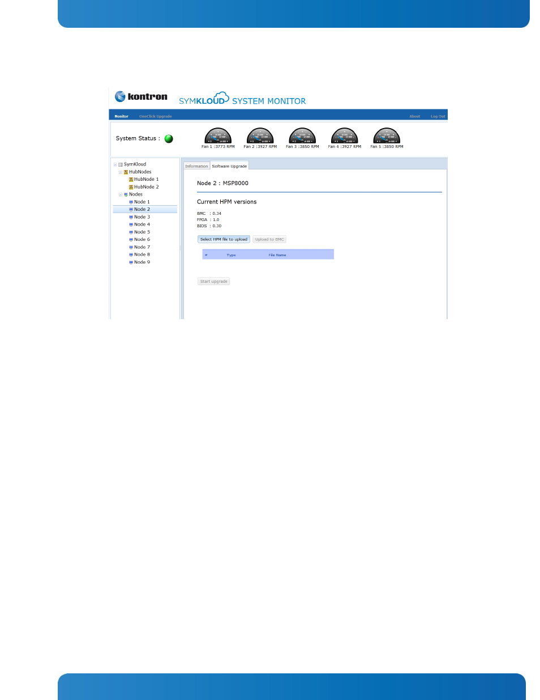
Task: Select the HubNode 1 label
Action: pyautogui.click(x=147, y=179)
